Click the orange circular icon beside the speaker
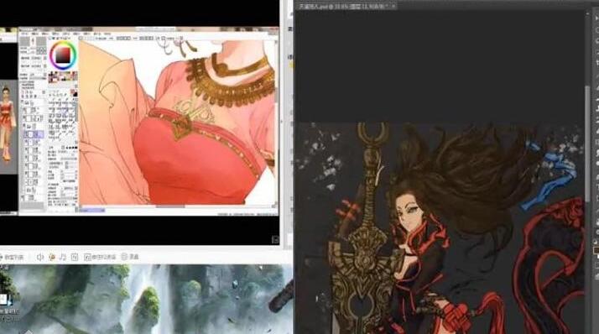 [52, 257]
